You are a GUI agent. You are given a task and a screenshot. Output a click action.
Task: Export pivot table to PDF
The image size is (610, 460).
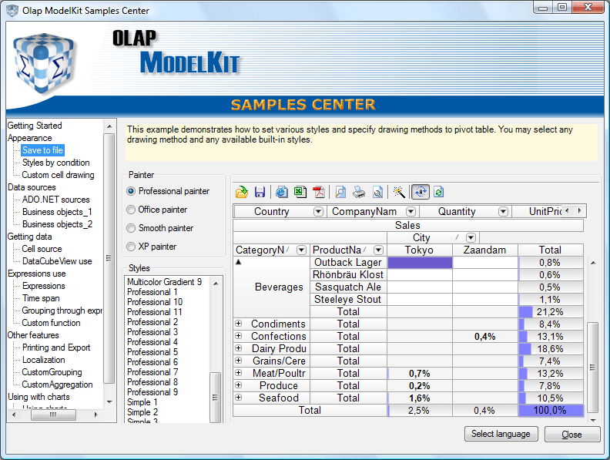click(319, 192)
